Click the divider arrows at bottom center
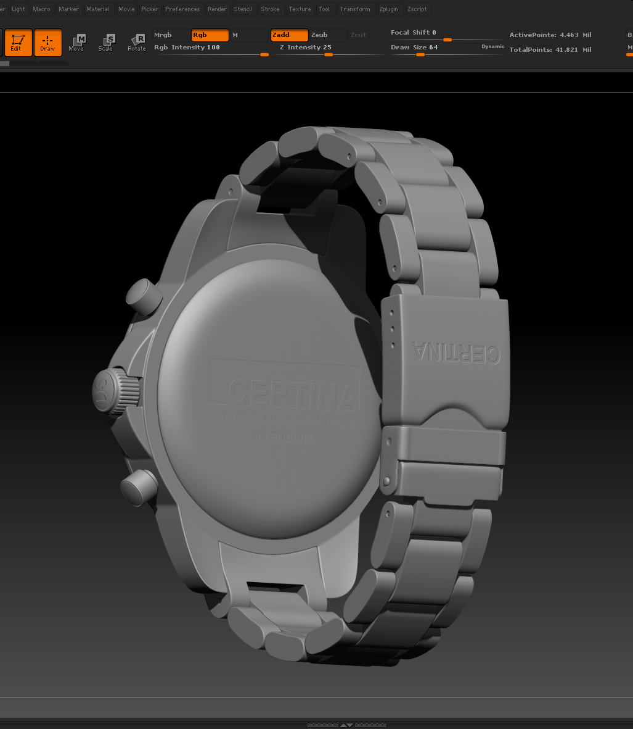 click(x=346, y=725)
